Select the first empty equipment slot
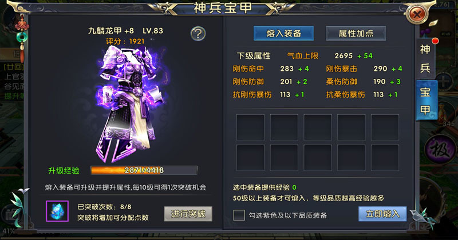The height and width of the screenshot is (240, 458). click(x=250, y=127)
